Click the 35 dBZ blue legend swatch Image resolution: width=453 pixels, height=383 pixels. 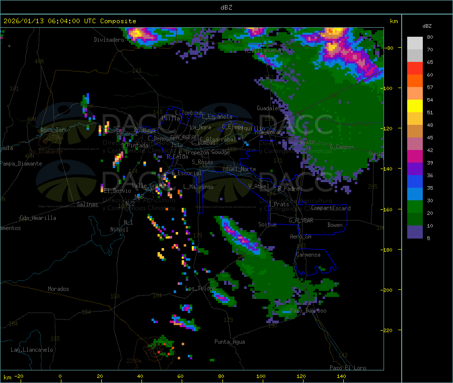pyautogui.click(x=415, y=181)
